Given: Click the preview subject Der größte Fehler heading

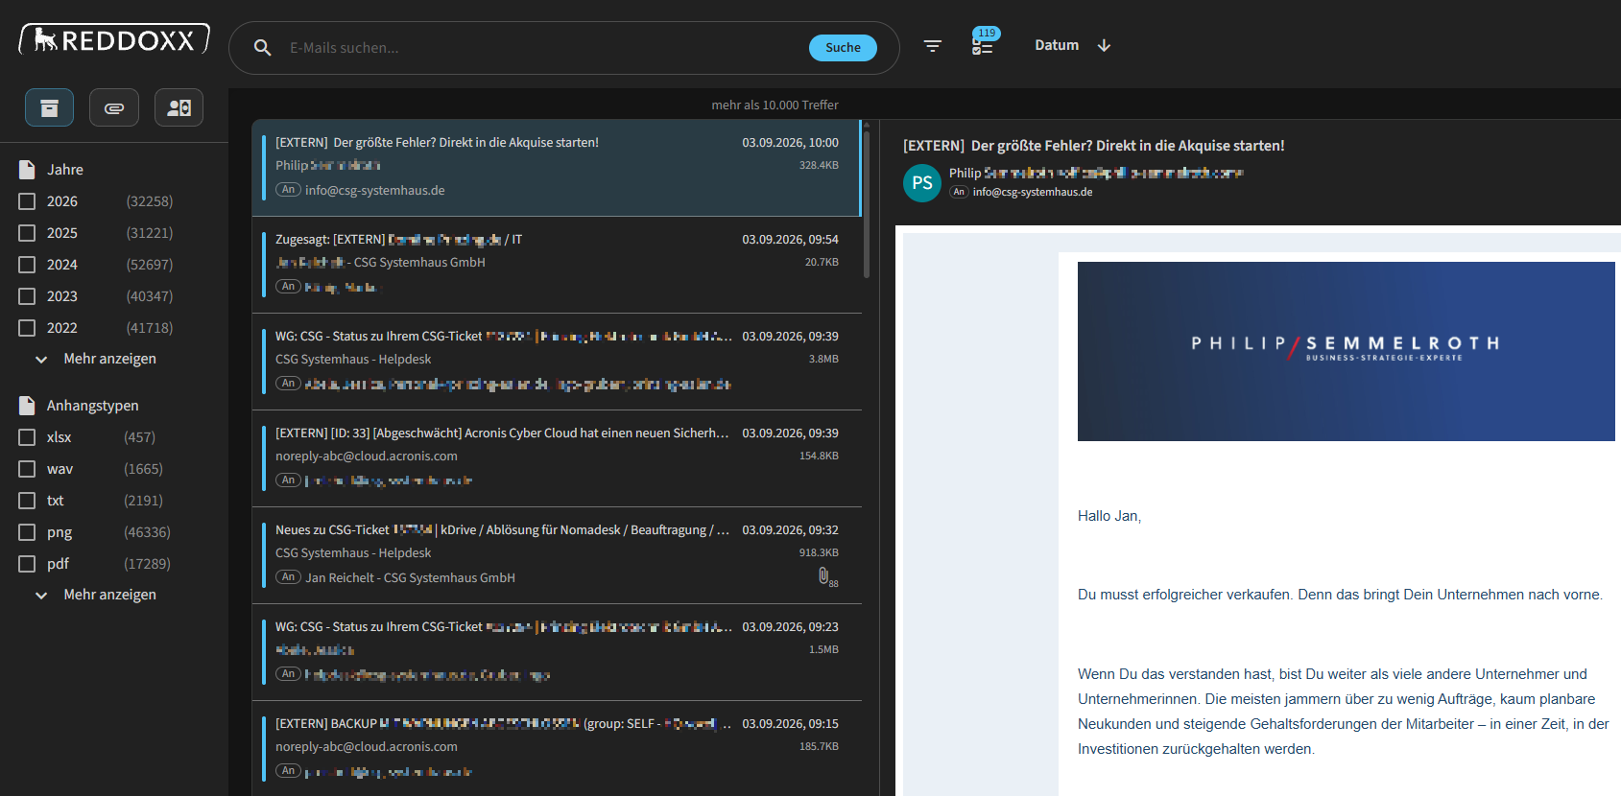Looking at the screenshot, I should tap(1093, 146).
